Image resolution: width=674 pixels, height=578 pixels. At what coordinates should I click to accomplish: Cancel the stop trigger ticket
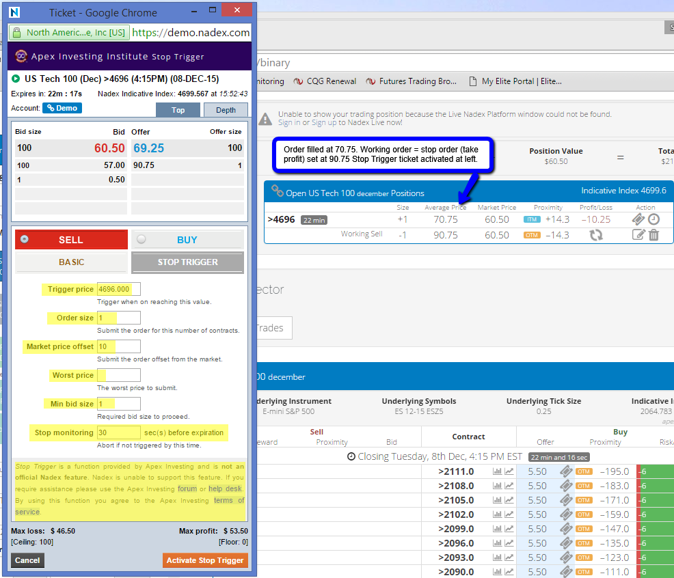click(x=27, y=560)
